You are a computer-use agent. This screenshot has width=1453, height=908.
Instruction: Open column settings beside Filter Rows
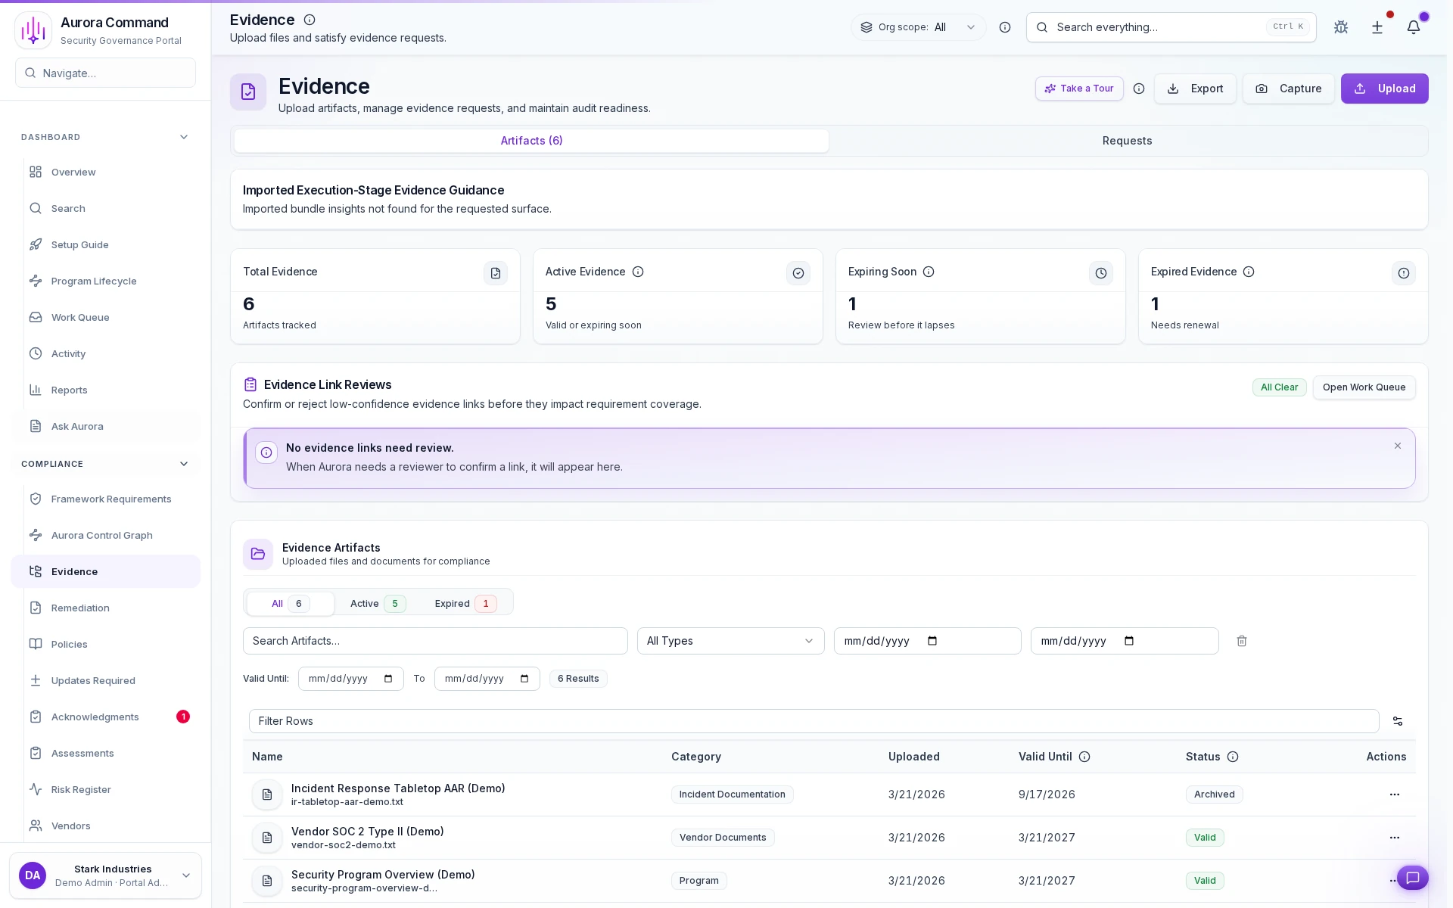(x=1397, y=721)
